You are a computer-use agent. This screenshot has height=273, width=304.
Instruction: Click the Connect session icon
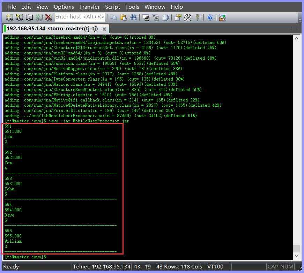(x=9, y=17)
